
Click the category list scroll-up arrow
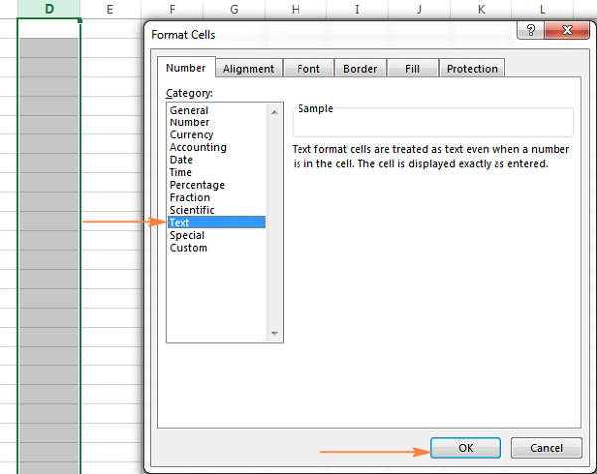coord(274,112)
